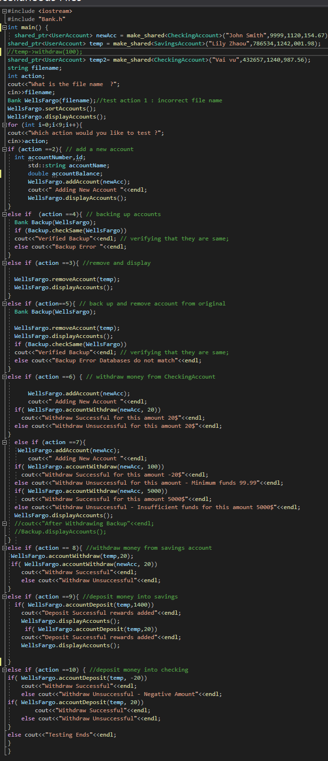Click the "Vai vu" temp2 declaration line

pyautogui.click(x=159, y=60)
